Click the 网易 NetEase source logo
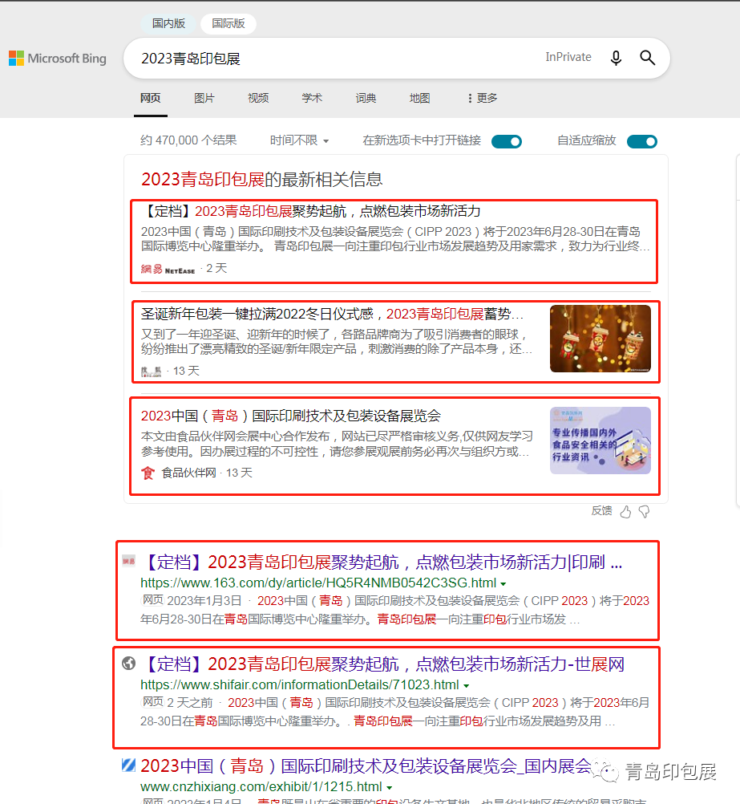The width and height of the screenshot is (740, 804). click(x=168, y=269)
